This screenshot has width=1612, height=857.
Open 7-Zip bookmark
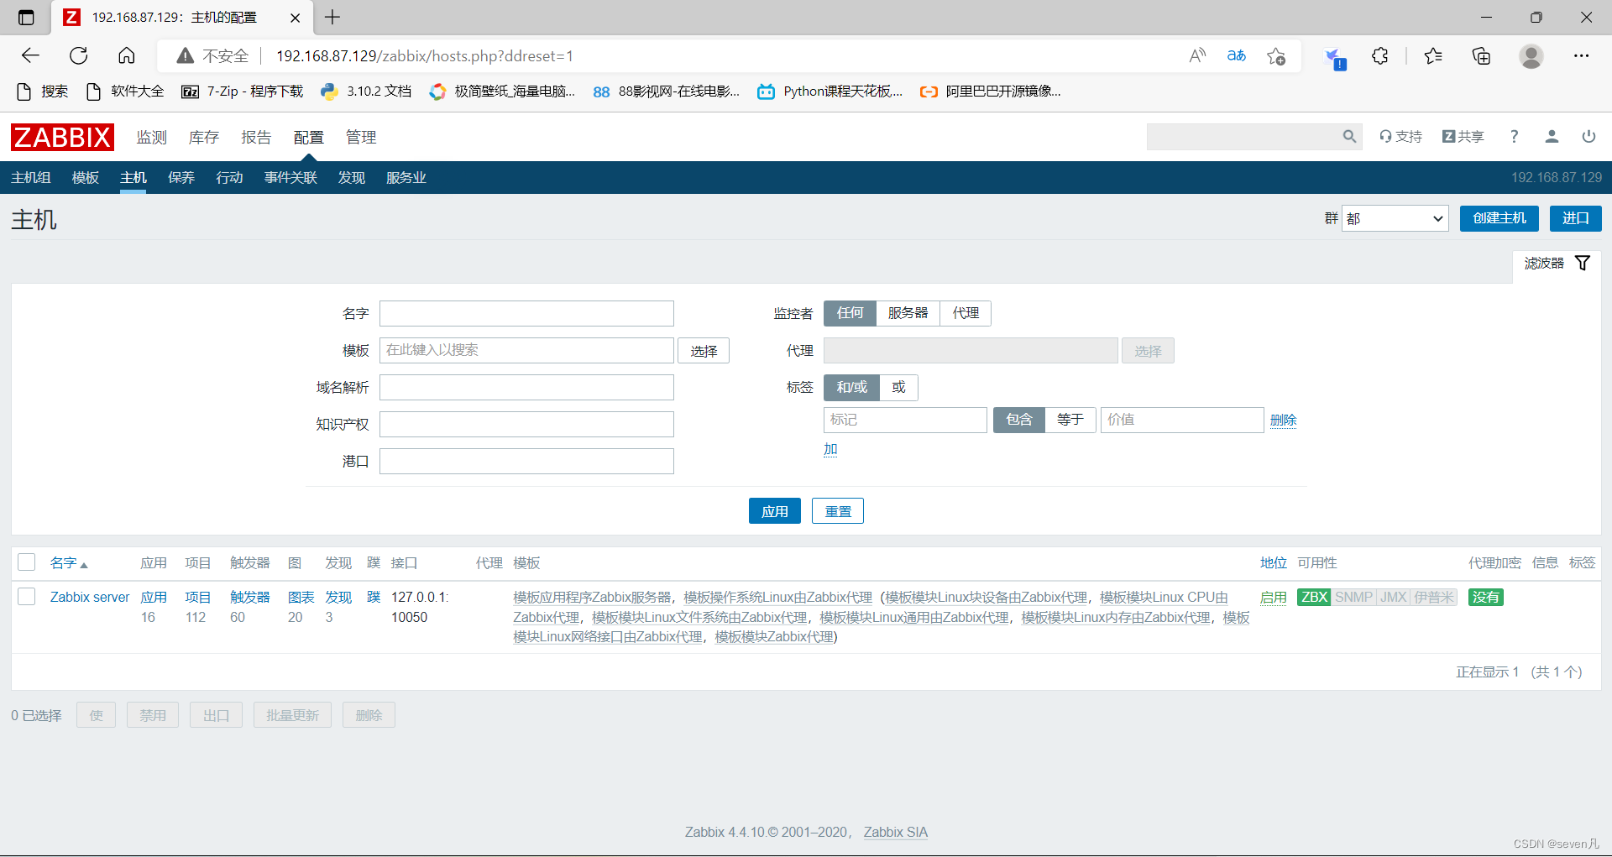point(242,91)
